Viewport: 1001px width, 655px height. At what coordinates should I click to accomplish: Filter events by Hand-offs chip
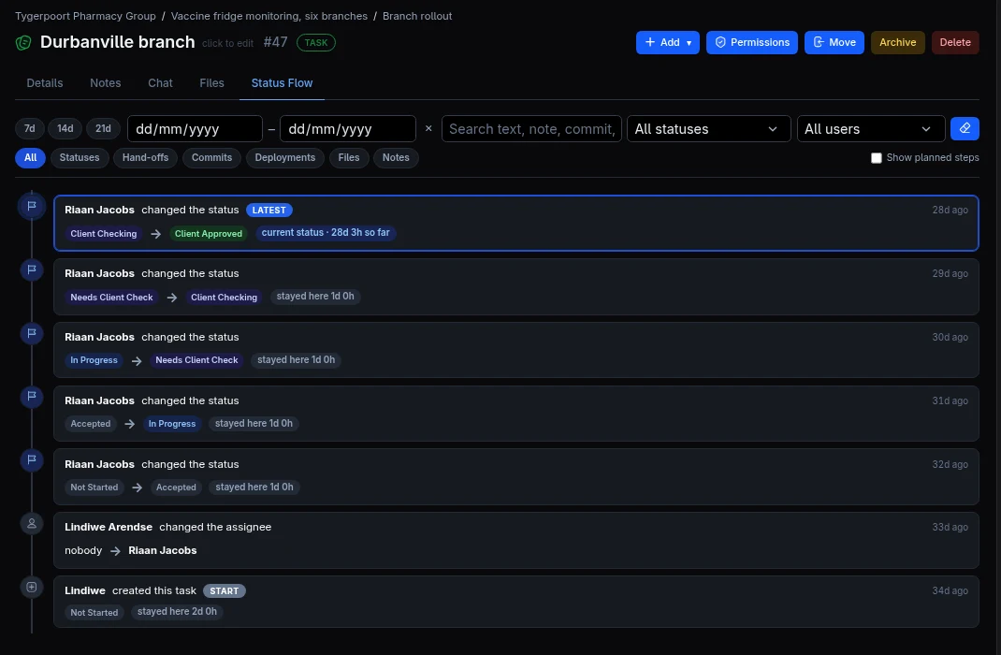[146, 158]
